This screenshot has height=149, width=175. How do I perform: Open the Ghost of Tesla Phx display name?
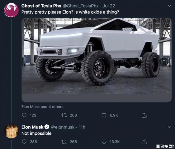click(x=41, y=6)
